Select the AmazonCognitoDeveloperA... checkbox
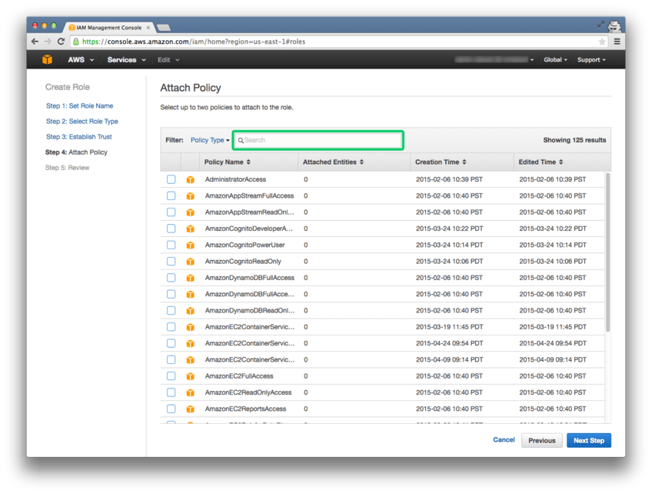Screen dimensions: 652x494 171,229
